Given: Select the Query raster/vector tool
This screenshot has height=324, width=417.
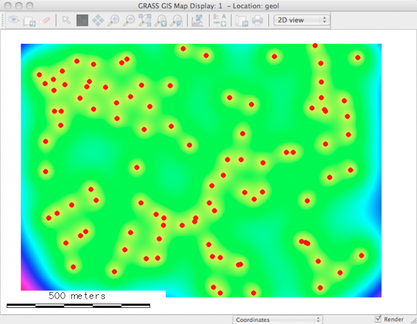Looking at the screenshot, I should (82, 21).
